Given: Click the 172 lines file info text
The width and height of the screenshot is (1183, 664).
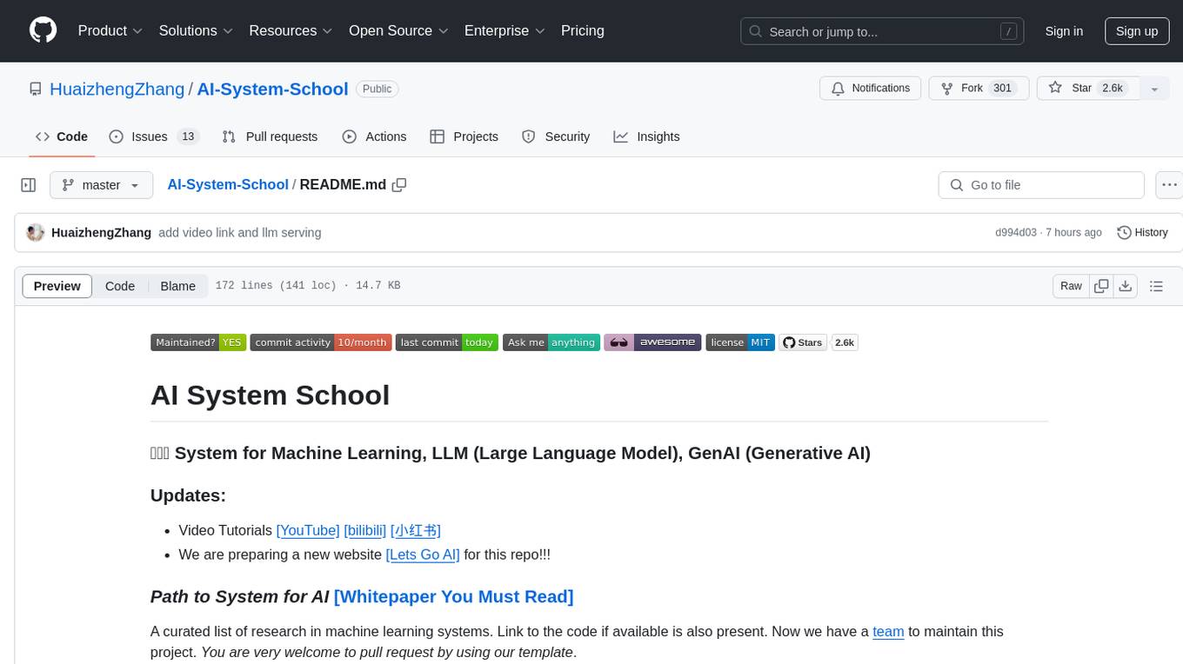Looking at the screenshot, I should click(308, 286).
